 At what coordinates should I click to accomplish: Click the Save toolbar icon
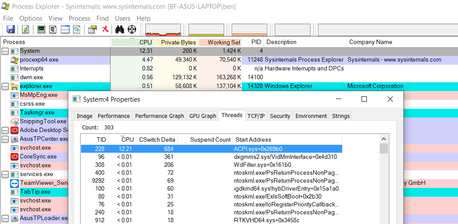pos(11,29)
